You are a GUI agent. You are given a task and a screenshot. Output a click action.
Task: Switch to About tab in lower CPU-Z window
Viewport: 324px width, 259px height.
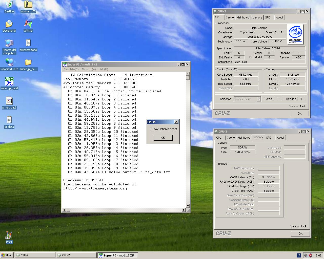pyautogui.click(x=280, y=138)
